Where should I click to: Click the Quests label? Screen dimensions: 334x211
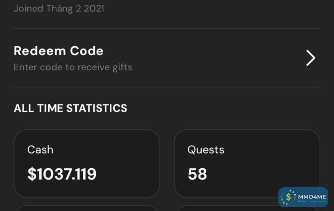coord(206,150)
